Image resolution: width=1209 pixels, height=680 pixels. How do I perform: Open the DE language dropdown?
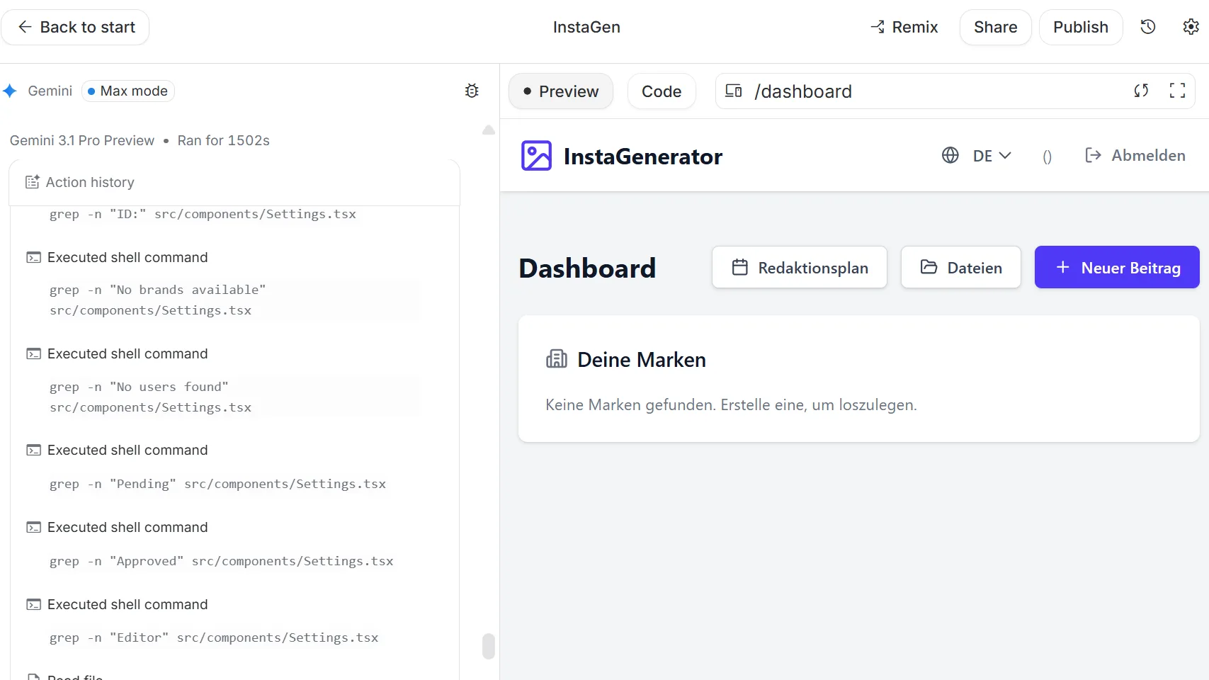coord(992,156)
